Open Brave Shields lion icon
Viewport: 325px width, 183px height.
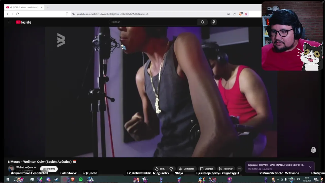point(241,14)
